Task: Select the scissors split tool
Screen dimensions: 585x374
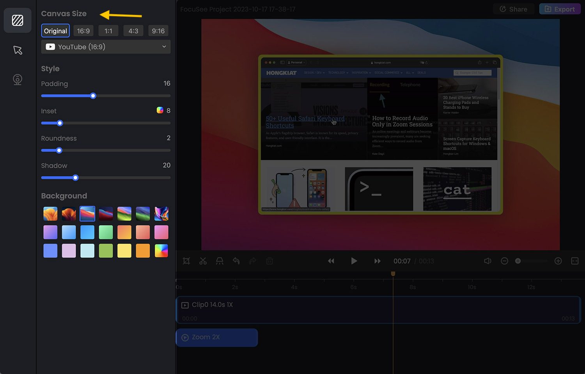Action: [x=203, y=261]
